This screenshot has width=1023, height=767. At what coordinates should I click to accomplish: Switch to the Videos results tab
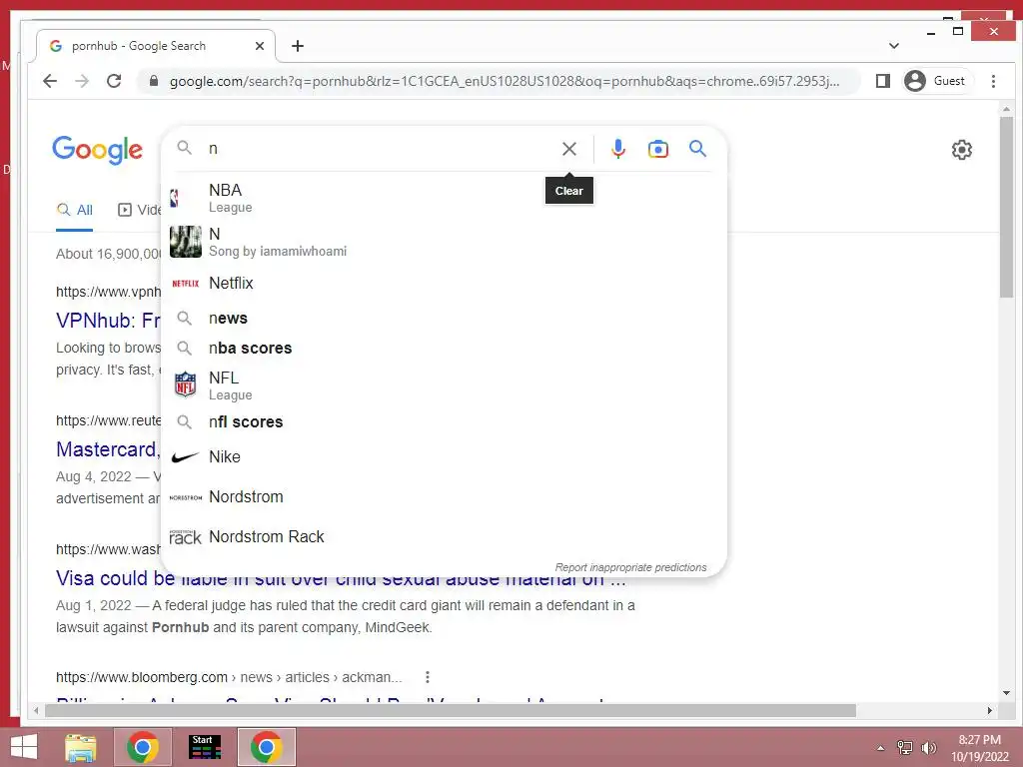click(x=140, y=210)
